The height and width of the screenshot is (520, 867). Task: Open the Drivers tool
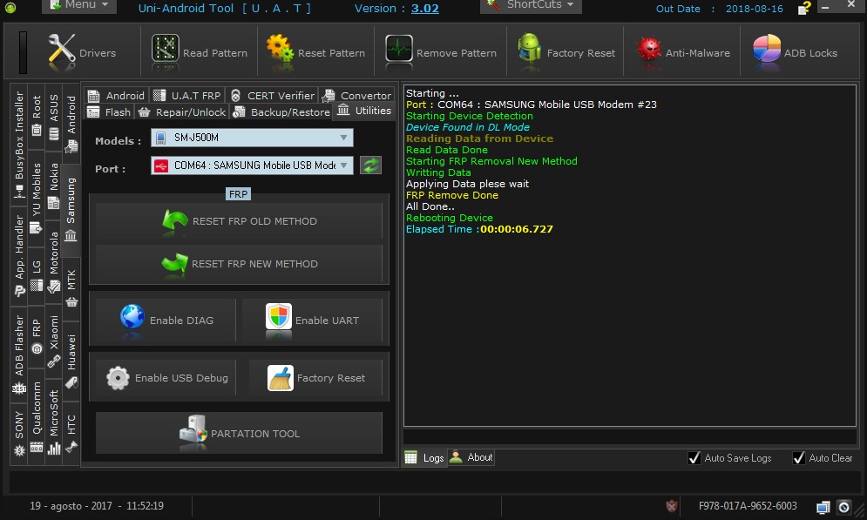pyautogui.click(x=82, y=53)
